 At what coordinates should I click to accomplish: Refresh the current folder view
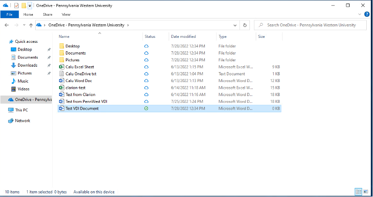[245, 25]
